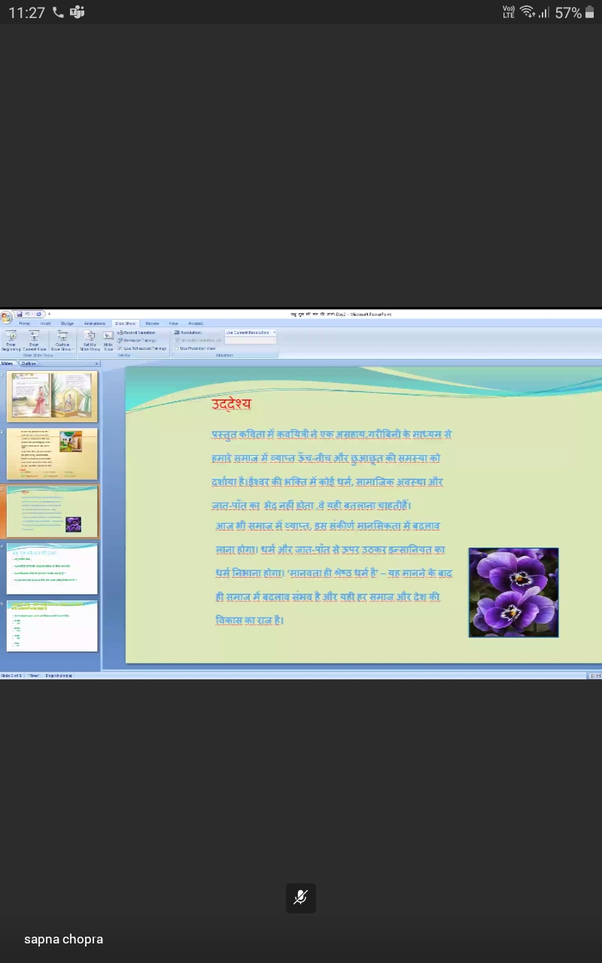Open the Resolution dropdown
The height and width of the screenshot is (963, 602).
pos(251,333)
